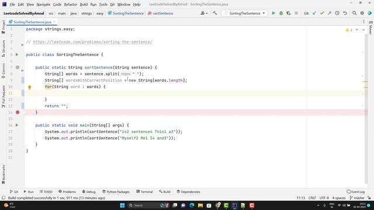Viewport: 374px width, 210px height.
Task: Go to next highlighted error arrow
Action: (363, 30)
